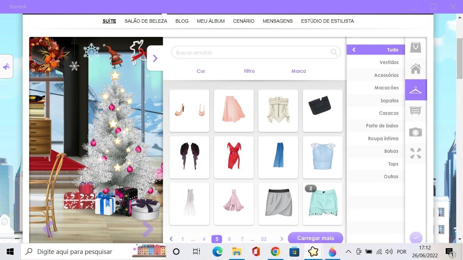Go to previous room with left arrow
This screenshot has height=260, width=463.
pos(48,229)
